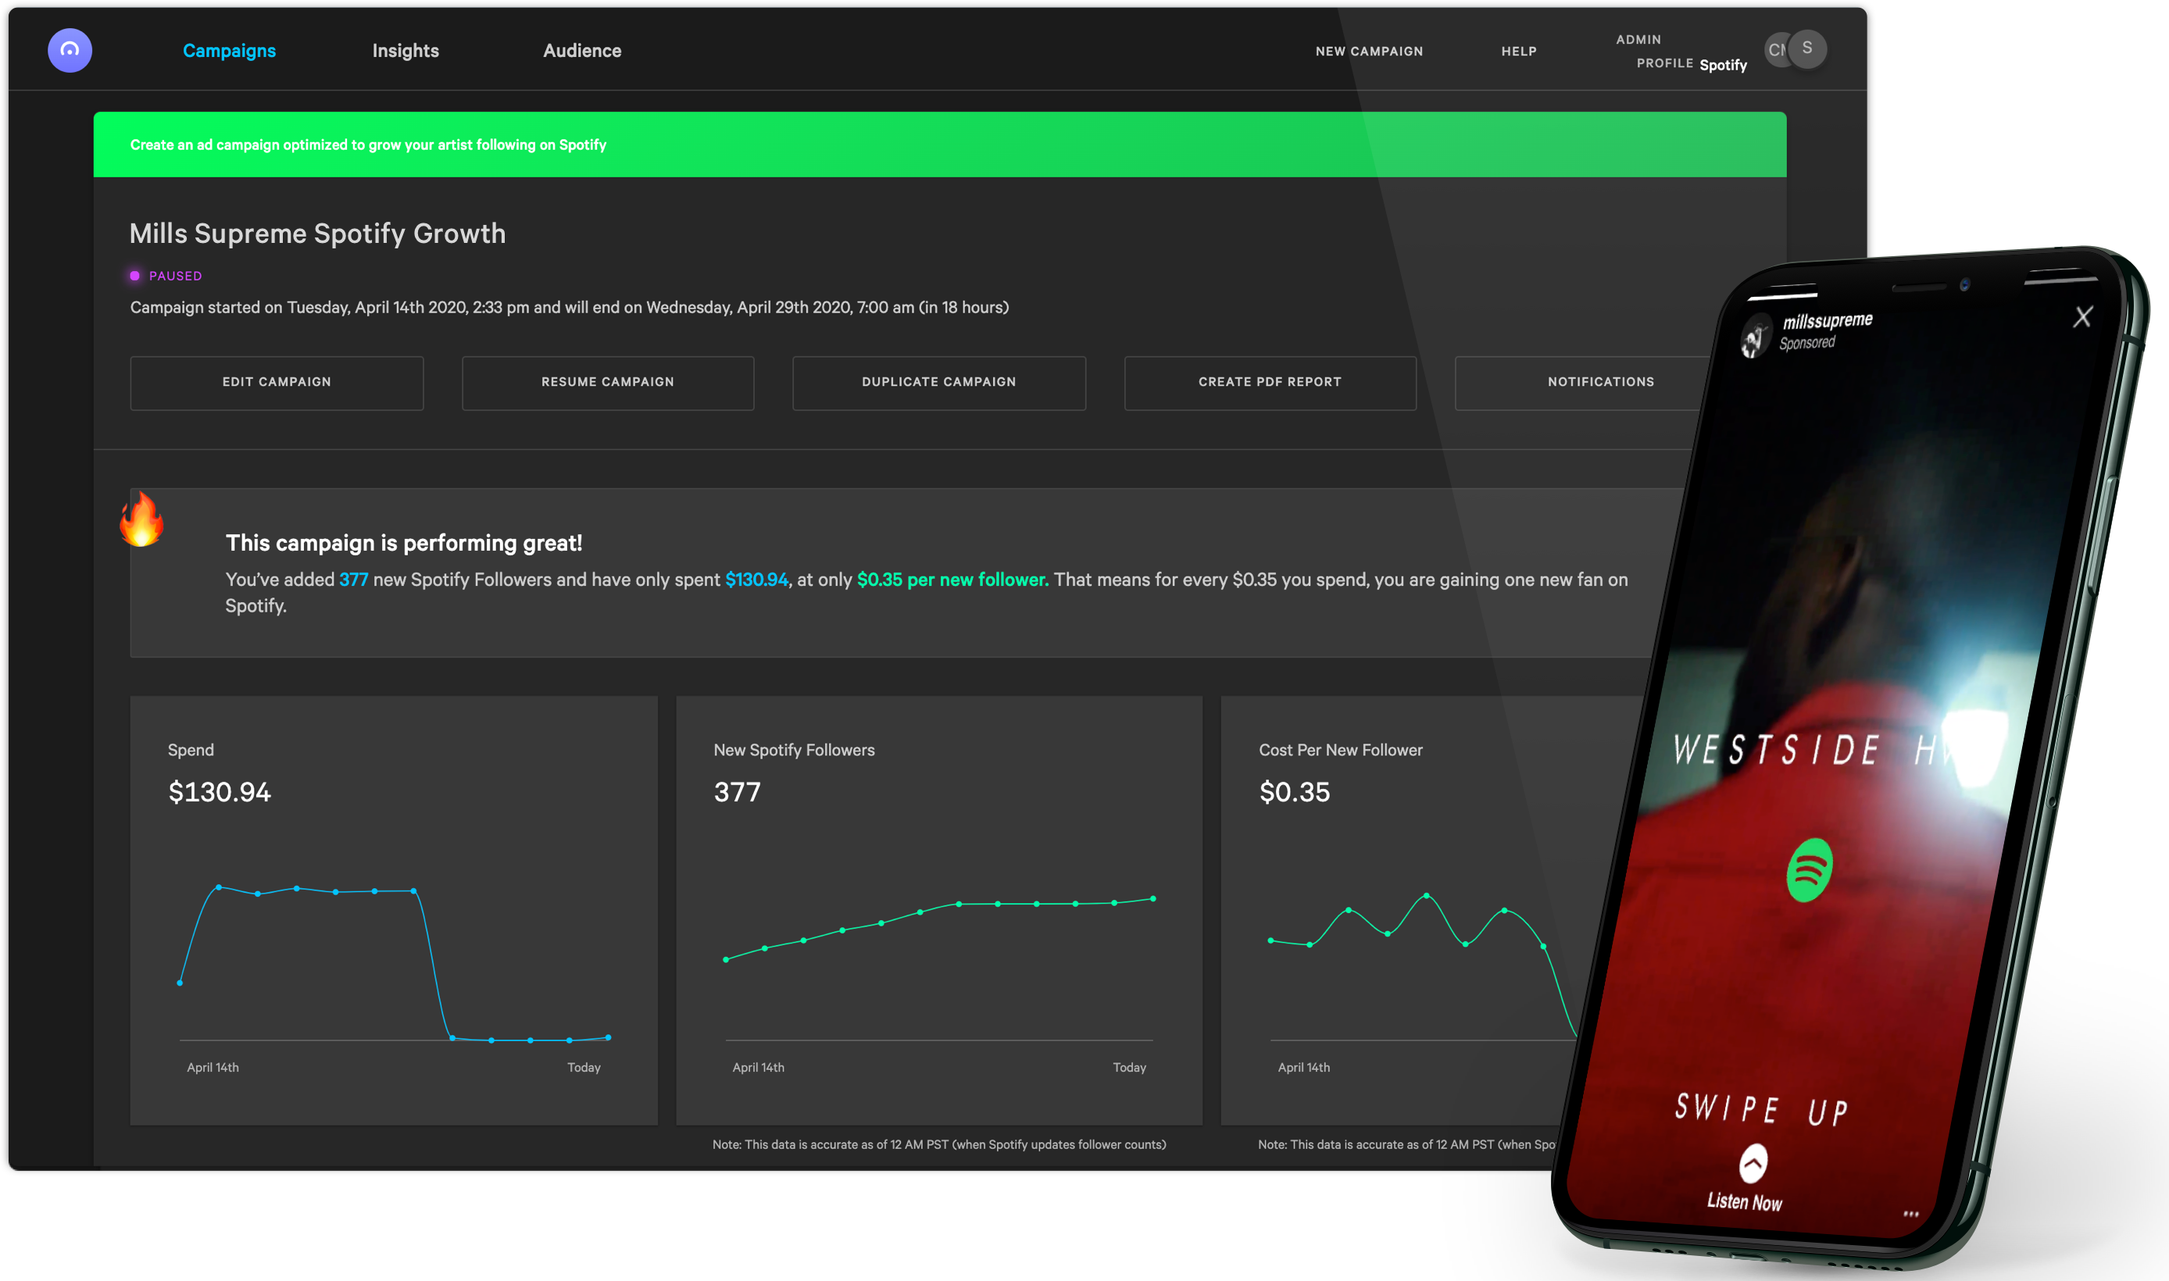Generate a PDF report
This screenshot has width=2169, height=1281.
tap(1269, 383)
